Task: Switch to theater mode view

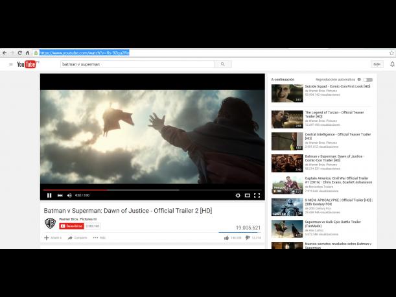Action: click(248, 195)
